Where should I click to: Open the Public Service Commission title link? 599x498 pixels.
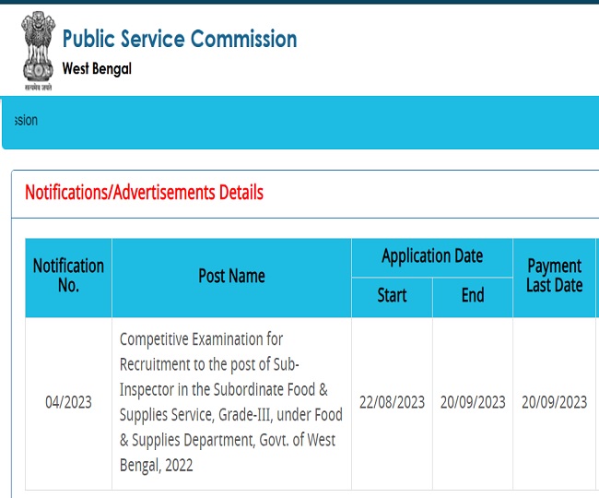click(x=180, y=39)
